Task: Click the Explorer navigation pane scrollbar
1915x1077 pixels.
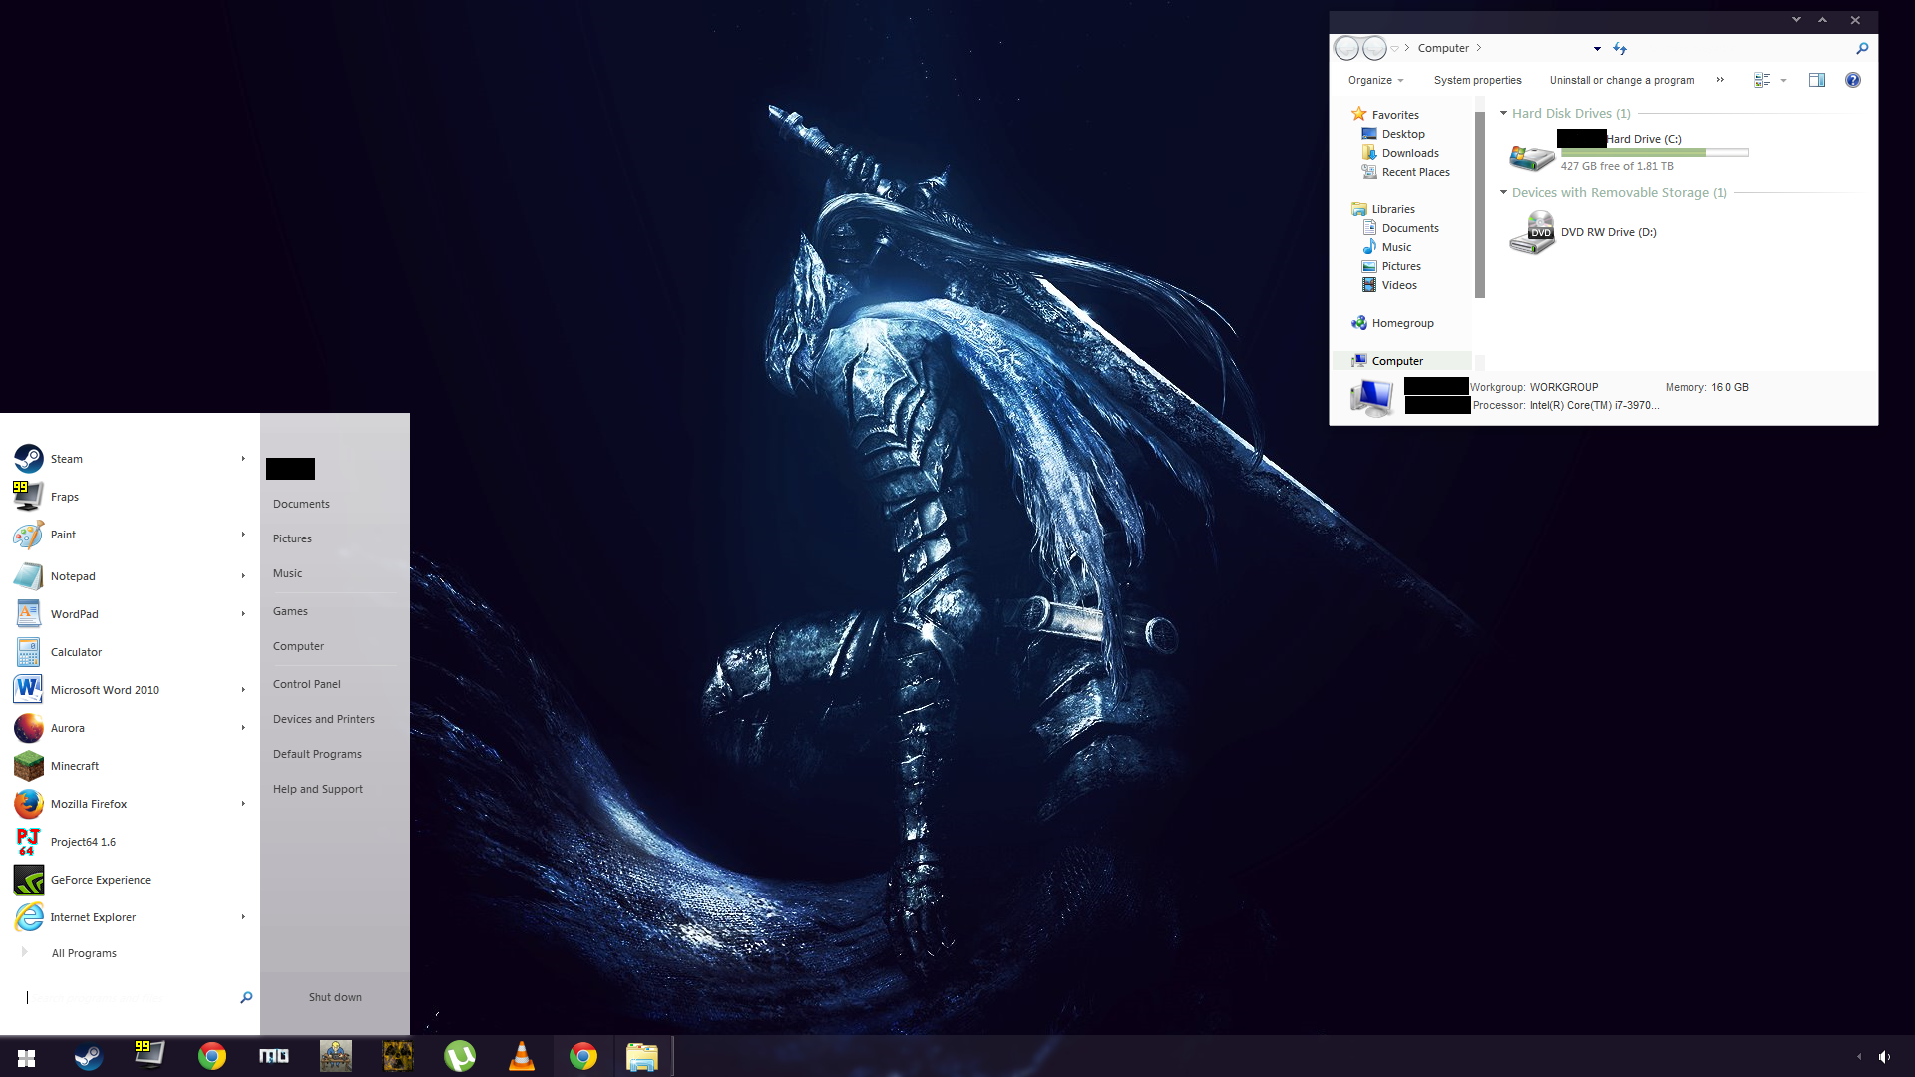Action: [x=1480, y=204]
